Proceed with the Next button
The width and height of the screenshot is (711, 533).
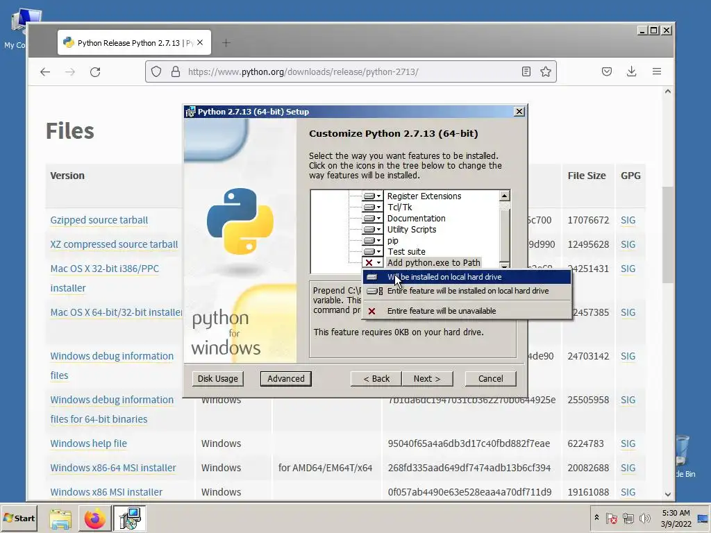427,378
